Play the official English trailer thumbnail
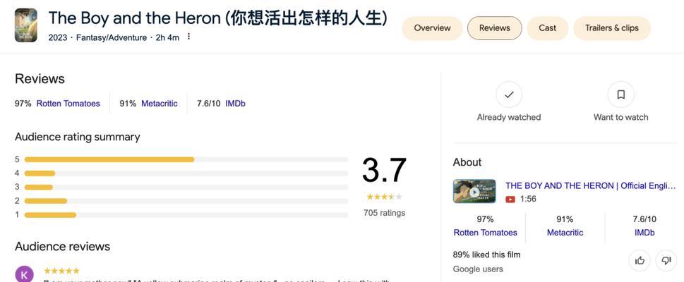This screenshot has width=684, height=282. (x=474, y=191)
